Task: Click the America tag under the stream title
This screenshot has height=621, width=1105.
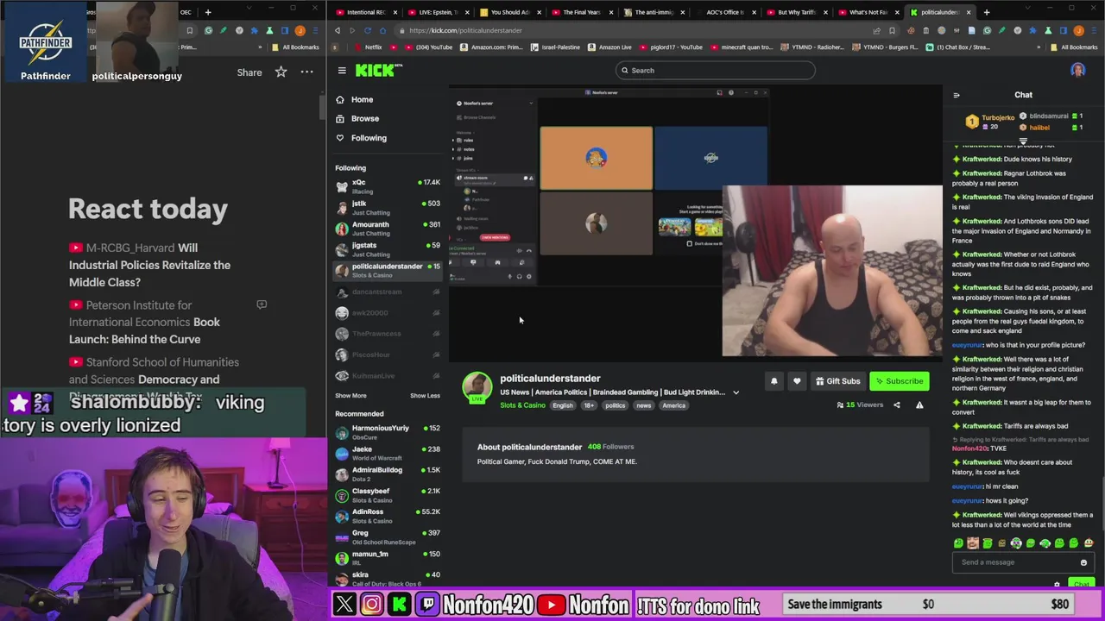Action: click(673, 405)
